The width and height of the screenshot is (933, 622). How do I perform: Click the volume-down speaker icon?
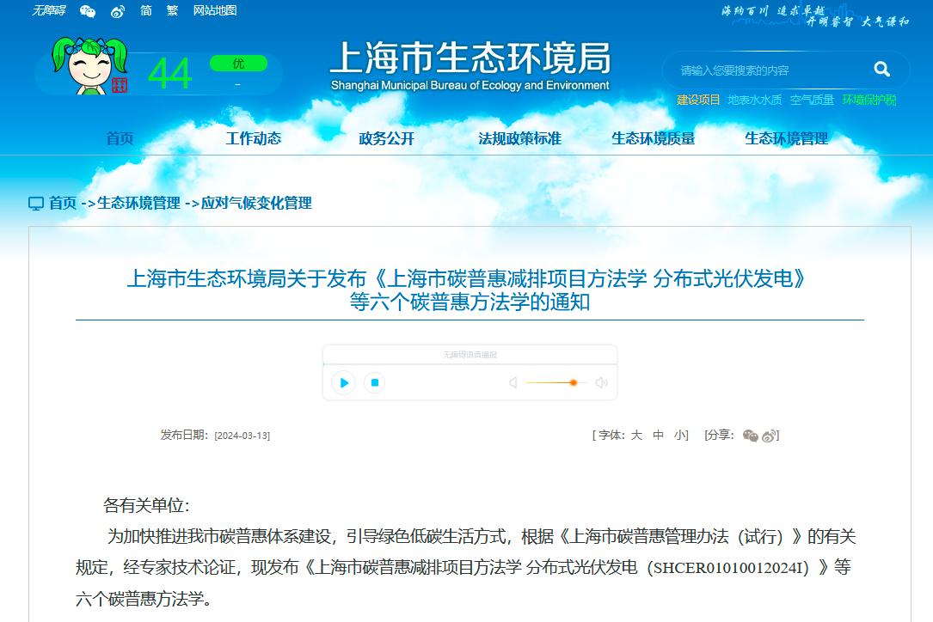click(x=513, y=382)
